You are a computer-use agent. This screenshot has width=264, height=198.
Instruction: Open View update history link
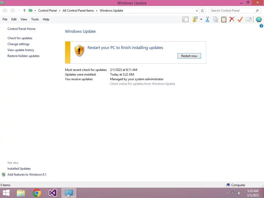pos(21,50)
